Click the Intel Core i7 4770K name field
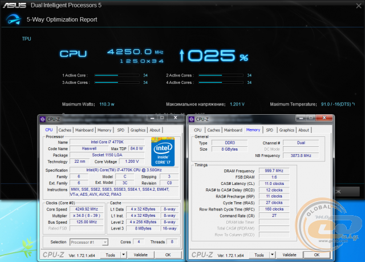Screen dimensions: 365x262 click(107, 142)
